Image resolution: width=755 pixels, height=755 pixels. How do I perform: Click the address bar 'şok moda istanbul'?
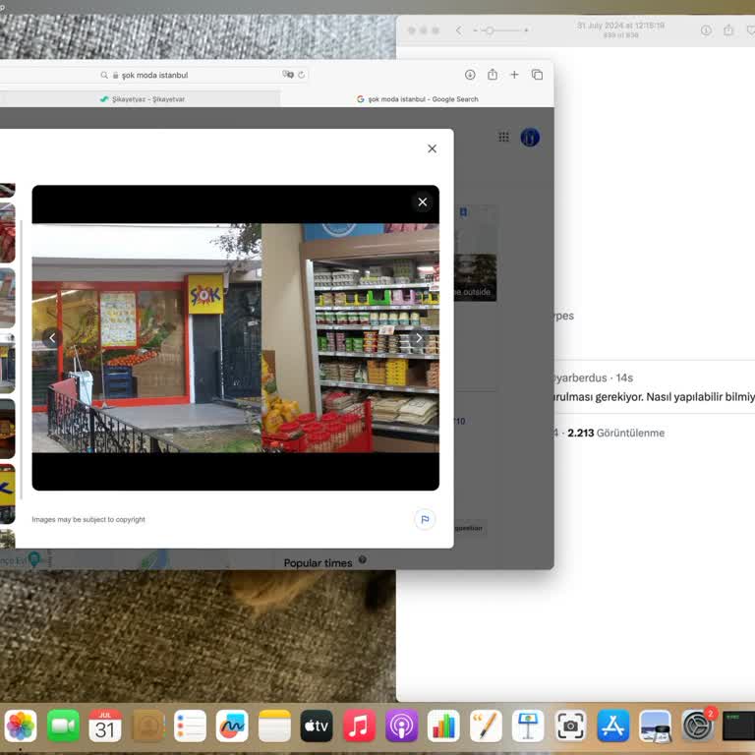(x=154, y=75)
